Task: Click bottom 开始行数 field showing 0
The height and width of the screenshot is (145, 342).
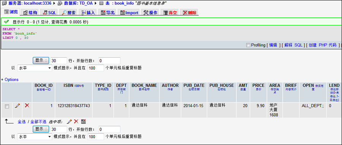Action: point(109,129)
